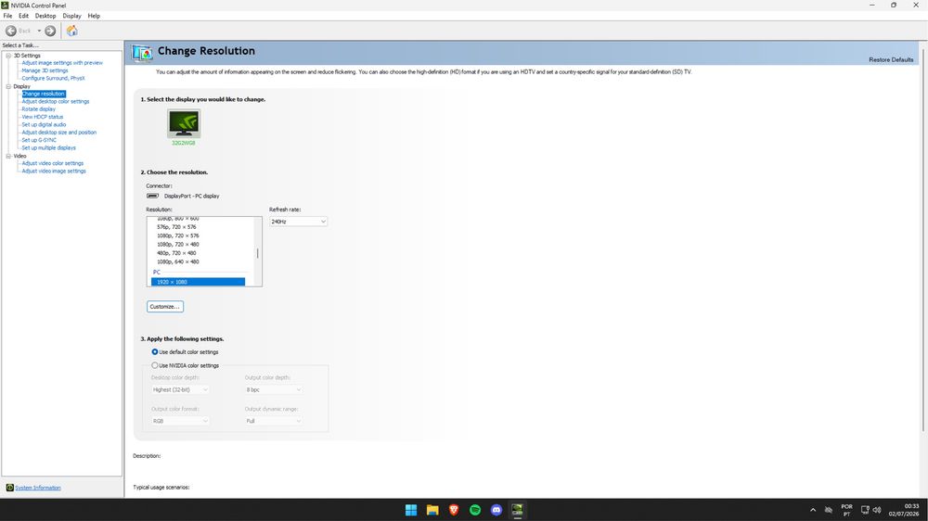Open the Help menu

coord(94,16)
